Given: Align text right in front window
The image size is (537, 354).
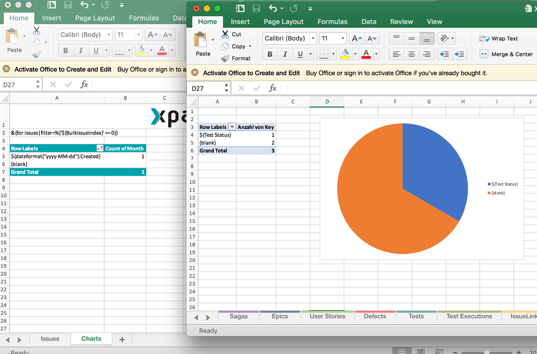Looking at the screenshot, I should point(427,54).
